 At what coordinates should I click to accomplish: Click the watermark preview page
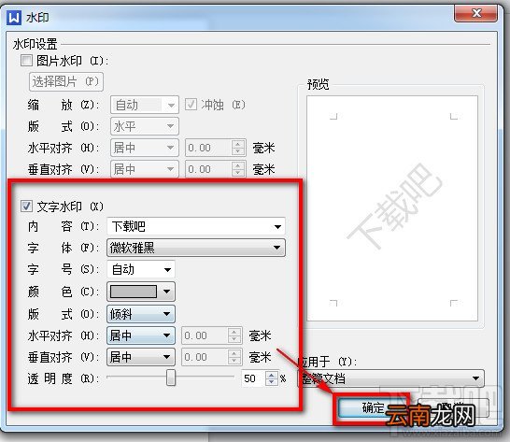click(x=392, y=208)
